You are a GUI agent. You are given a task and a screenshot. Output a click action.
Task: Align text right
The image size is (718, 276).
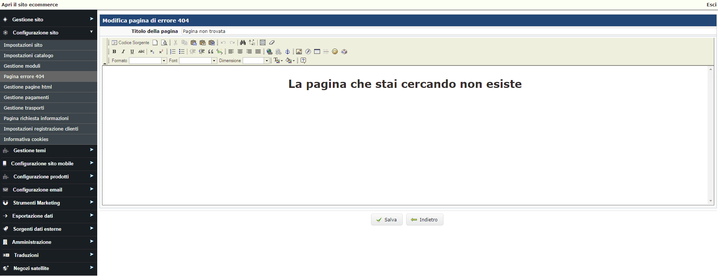click(249, 52)
